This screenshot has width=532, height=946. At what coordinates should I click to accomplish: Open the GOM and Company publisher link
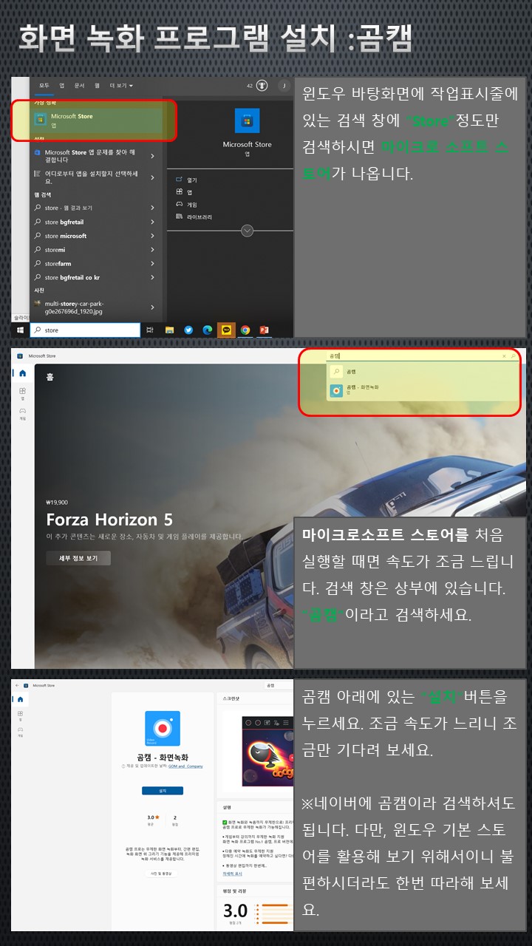[x=185, y=766]
